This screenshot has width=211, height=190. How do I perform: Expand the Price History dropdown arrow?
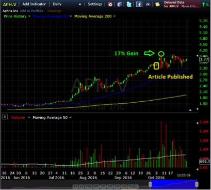(x=29, y=17)
